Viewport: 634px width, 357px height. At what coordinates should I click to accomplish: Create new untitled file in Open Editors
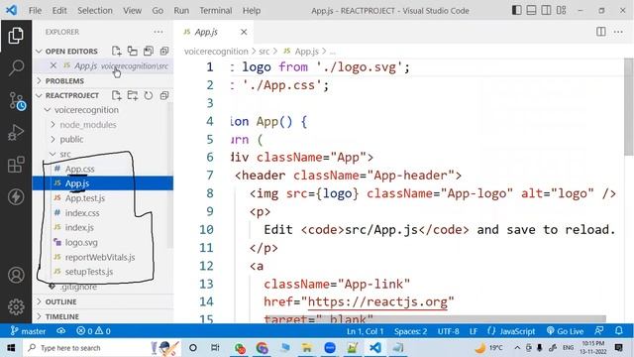pos(117,51)
